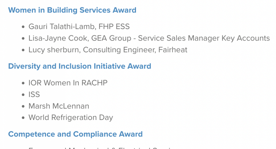Click the Lucy sherburn, Consulting Engineer entry

point(108,50)
